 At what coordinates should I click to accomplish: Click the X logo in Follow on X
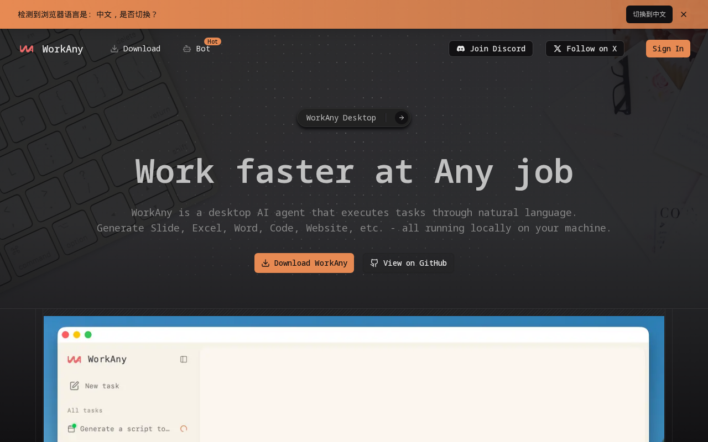point(558,49)
